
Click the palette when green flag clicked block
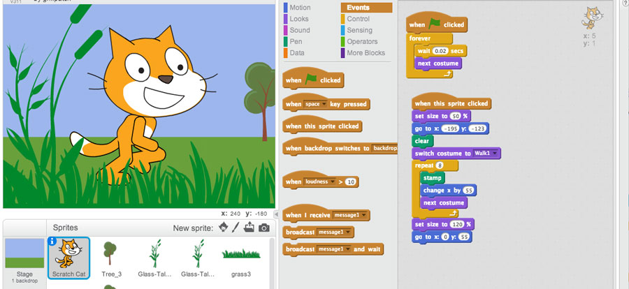[x=313, y=79]
